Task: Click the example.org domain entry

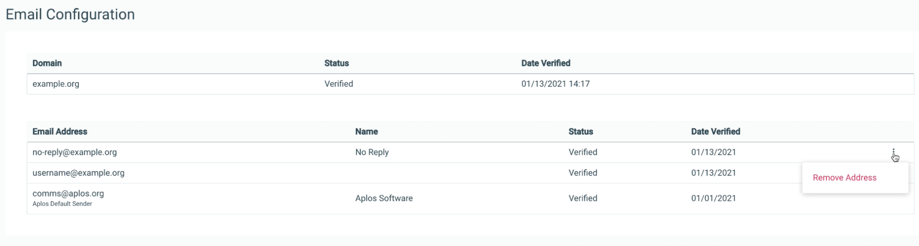Action: pyautogui.click(x=56, y=84)
